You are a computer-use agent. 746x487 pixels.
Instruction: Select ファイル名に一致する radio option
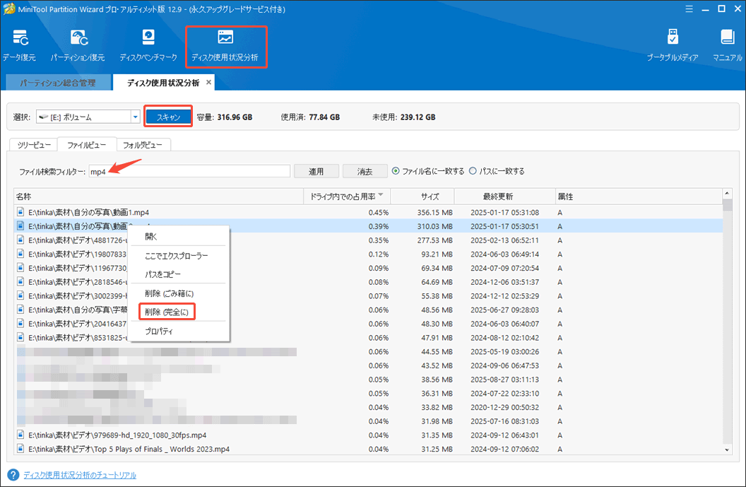click(x=396, y=171)
